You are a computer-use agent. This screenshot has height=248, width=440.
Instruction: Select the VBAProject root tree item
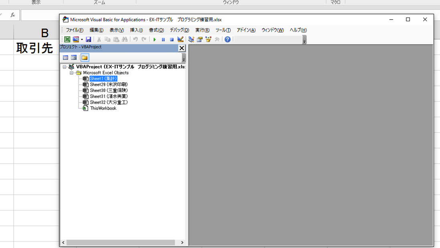pos(131,67)
